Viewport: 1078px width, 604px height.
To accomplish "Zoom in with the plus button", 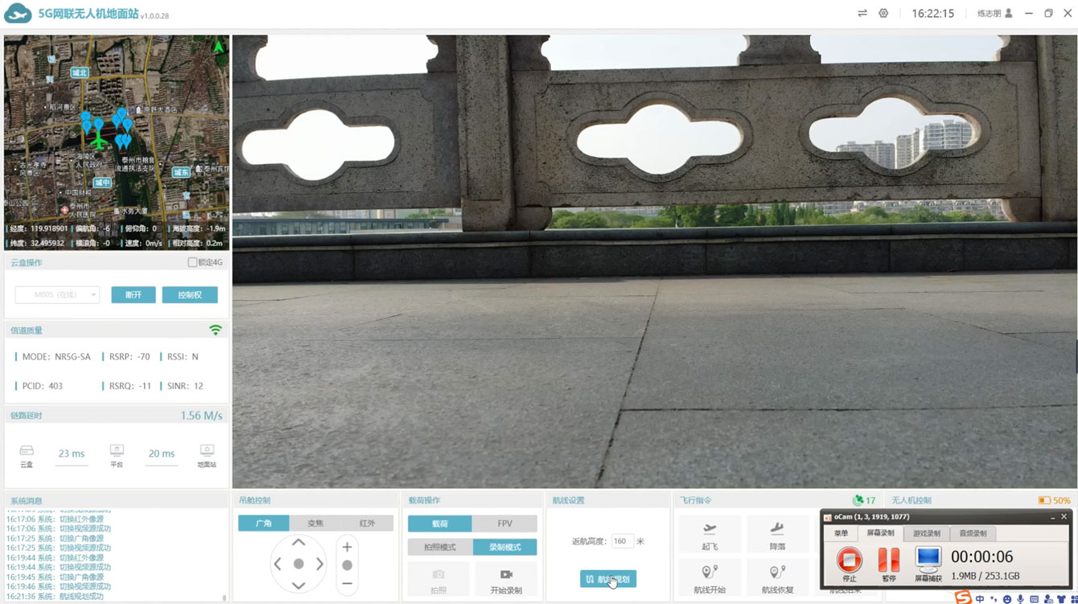I will 347,547.
